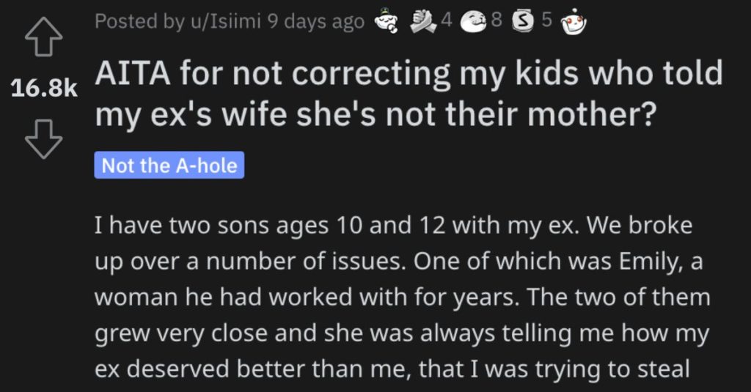Click the silver award count 5

pyautogui.click(x=546, y=21)
